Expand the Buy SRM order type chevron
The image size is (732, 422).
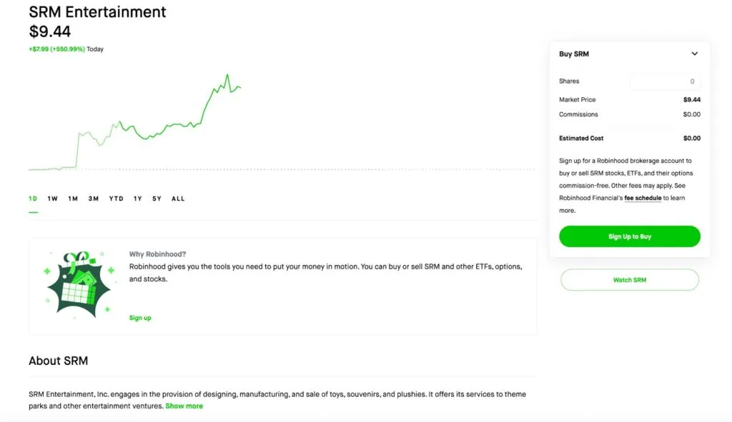pyautogui.click(x=694, y=54)
